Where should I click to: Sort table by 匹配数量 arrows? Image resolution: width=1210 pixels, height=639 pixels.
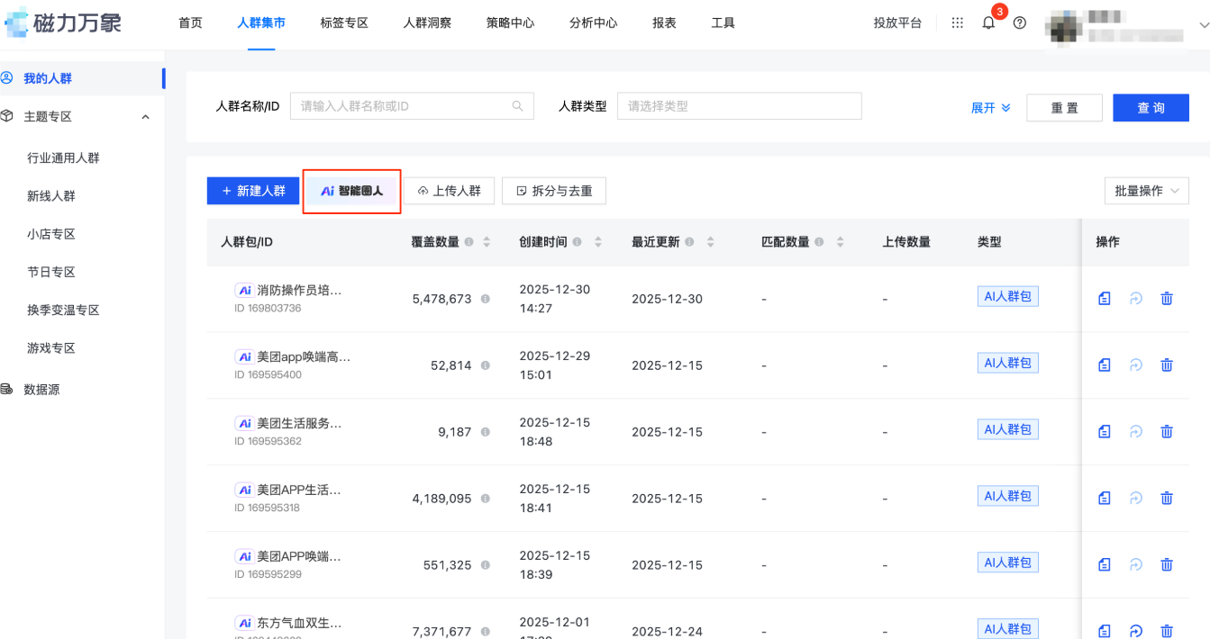(x=840, y=242)
